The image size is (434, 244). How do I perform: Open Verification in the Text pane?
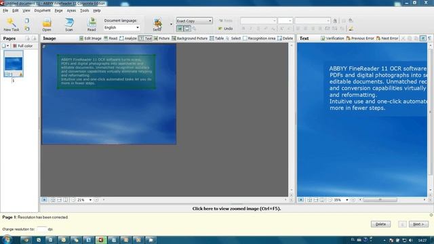click(332, 39)
